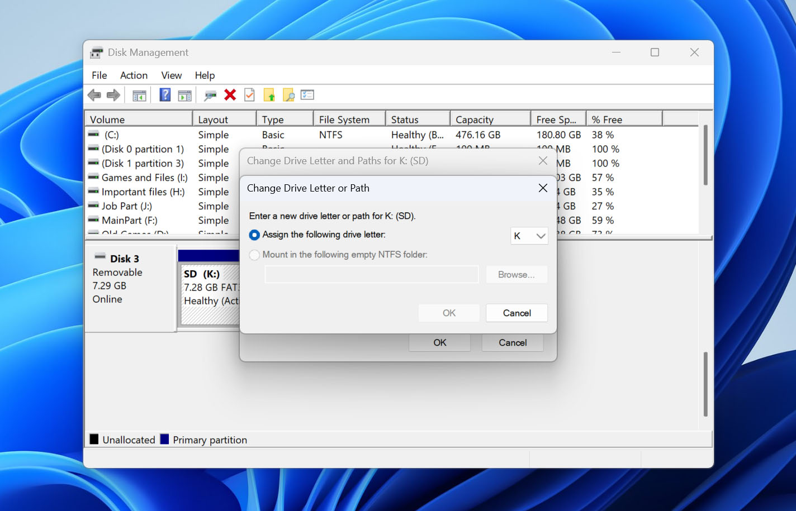
Task: Click the Browse... button
Action: click(x=517, y=275)
